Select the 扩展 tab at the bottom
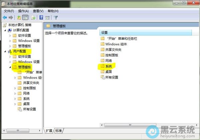Screen dimensions: 200x140 click(49, 130)
